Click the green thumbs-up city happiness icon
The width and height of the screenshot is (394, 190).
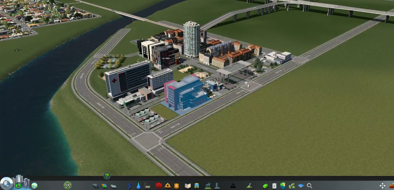(x=18, y=186)
